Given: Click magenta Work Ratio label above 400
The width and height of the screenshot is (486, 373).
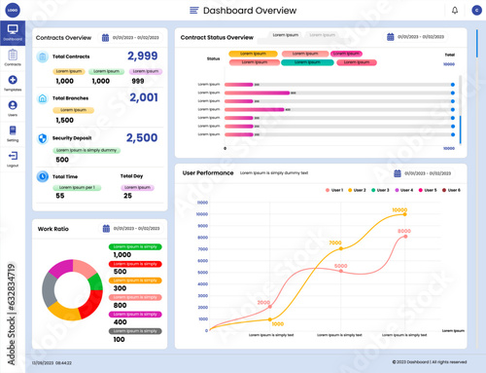Looking at the screenshot, I should [x=135, y=315].
